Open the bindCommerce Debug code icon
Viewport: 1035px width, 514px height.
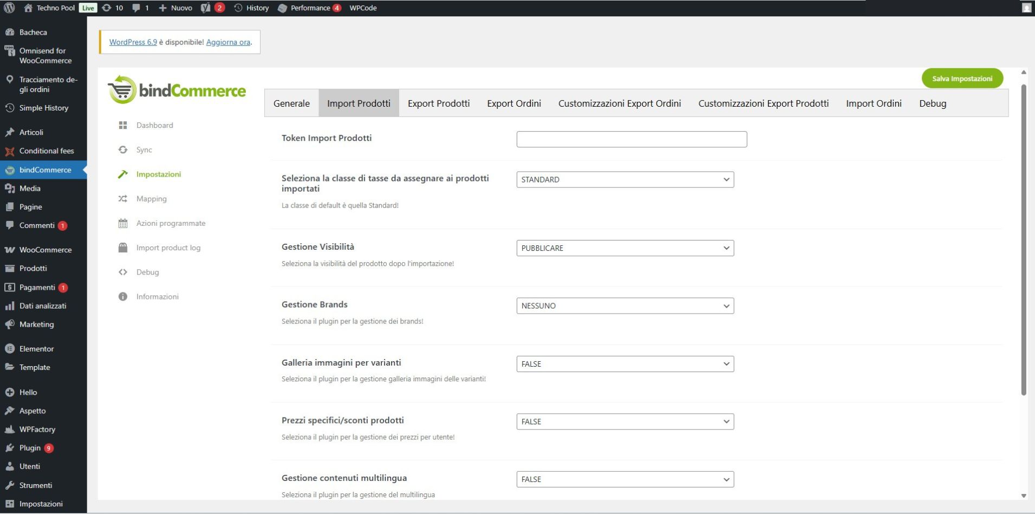[x=123, y=272]
